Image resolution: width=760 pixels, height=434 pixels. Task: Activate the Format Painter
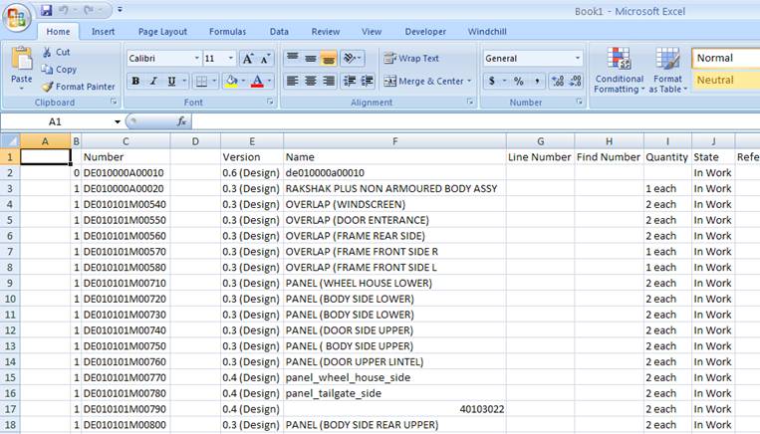tap(79, 87)
